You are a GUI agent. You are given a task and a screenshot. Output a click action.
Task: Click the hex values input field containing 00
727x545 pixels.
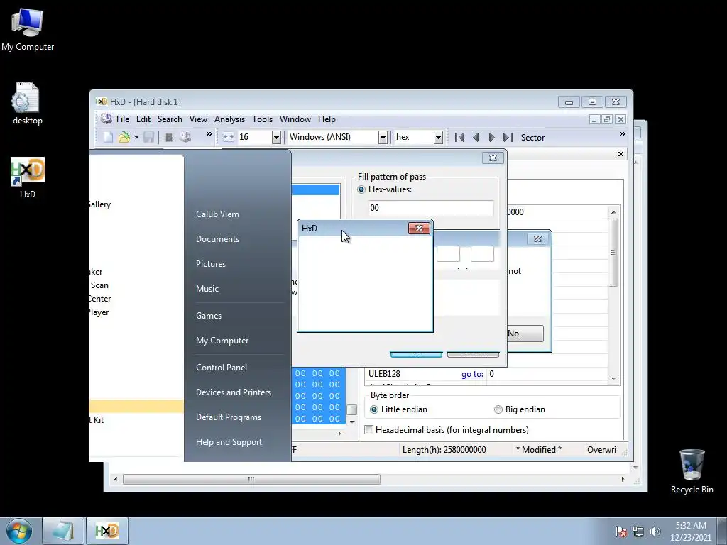pos(431,208)
